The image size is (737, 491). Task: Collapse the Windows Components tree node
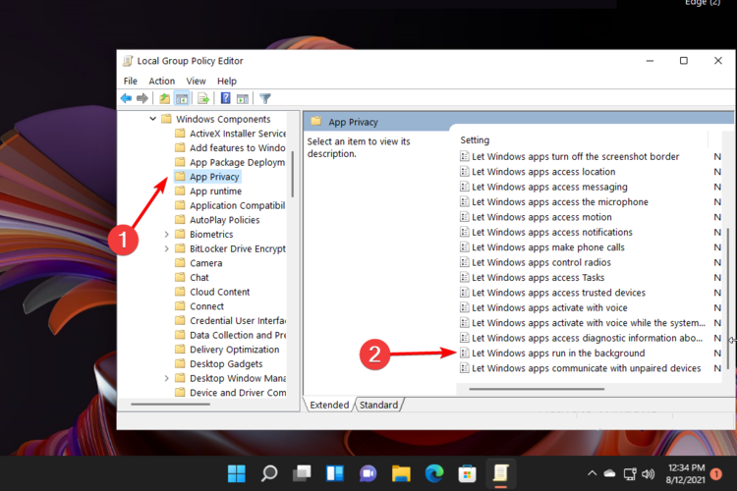pyautogui.click(x=152, y=119)
